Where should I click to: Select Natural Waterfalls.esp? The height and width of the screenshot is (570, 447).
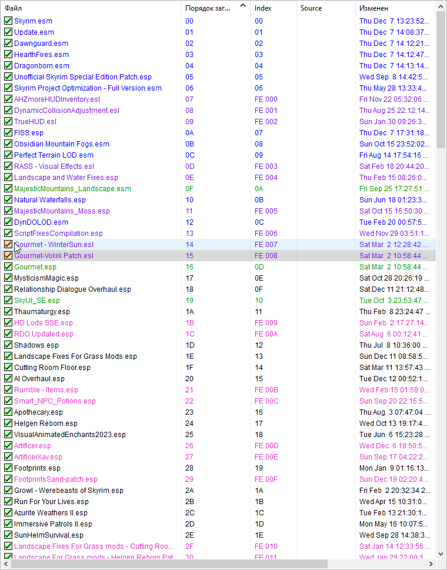pos(50,200)
